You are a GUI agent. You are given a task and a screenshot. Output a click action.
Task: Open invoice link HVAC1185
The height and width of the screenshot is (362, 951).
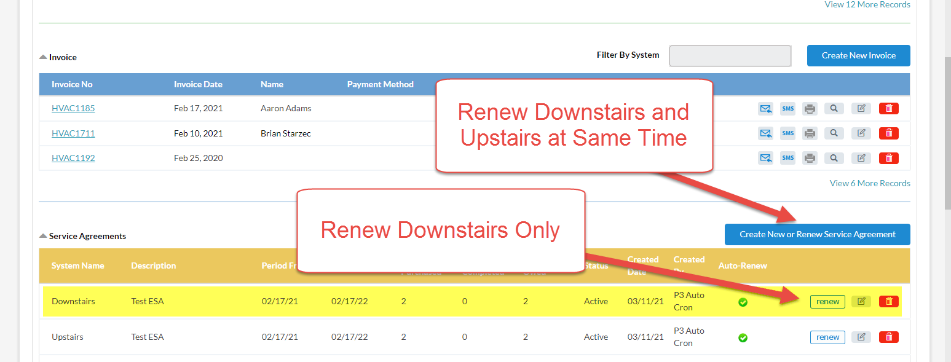pos(73,108)
